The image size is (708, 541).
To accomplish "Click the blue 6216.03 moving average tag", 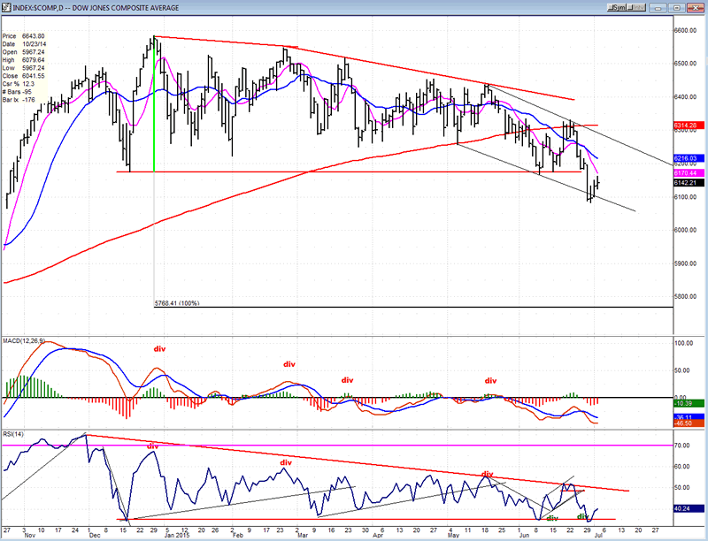I will (689, 158).
